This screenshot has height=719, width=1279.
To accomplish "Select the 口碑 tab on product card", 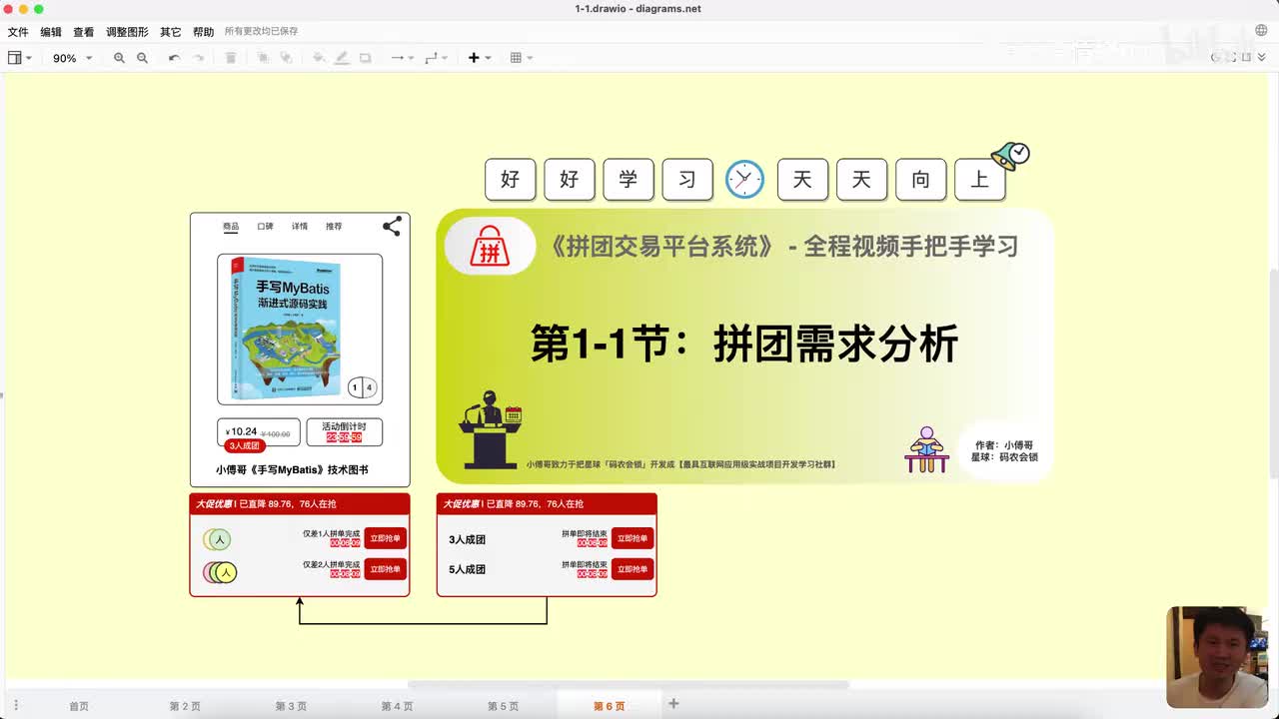I will pos(265,227).
